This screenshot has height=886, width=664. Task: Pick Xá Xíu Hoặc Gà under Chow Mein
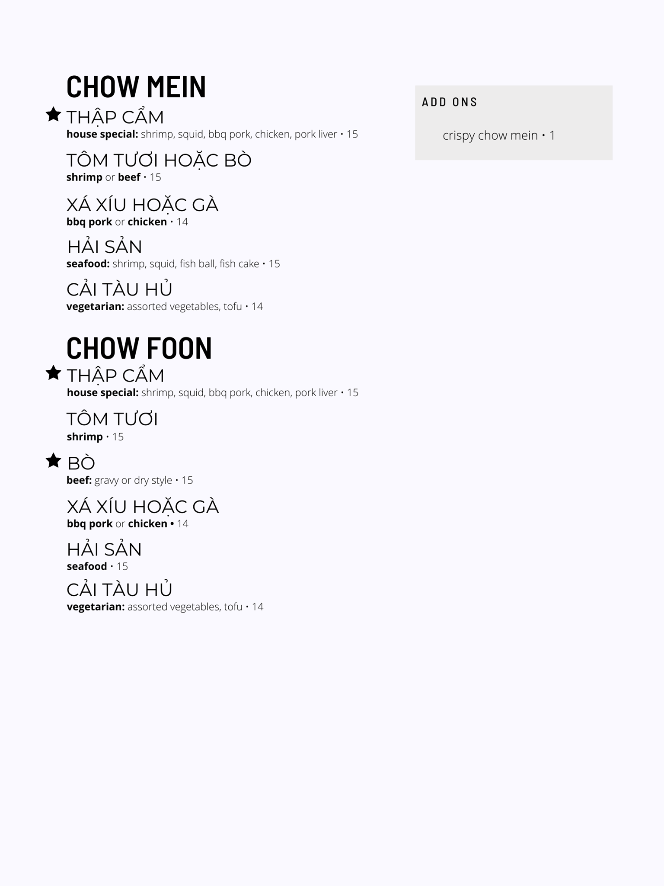(x=142, y=205)
